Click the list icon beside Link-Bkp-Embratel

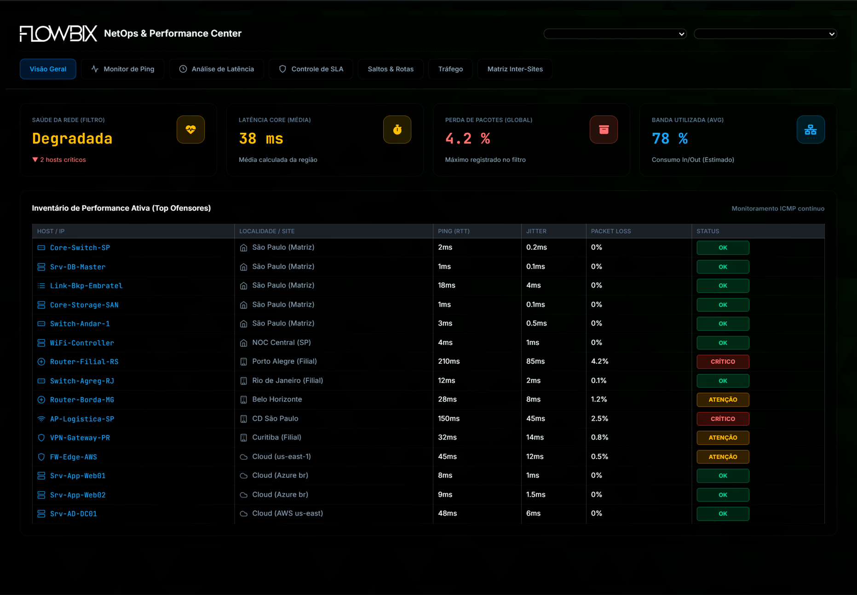coord(41,285)
